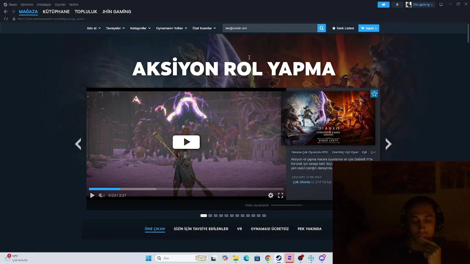The width and height of the screenshot is (470, 264).
Task: Click the Steam taskbar icon
Action: coord(279,258)
